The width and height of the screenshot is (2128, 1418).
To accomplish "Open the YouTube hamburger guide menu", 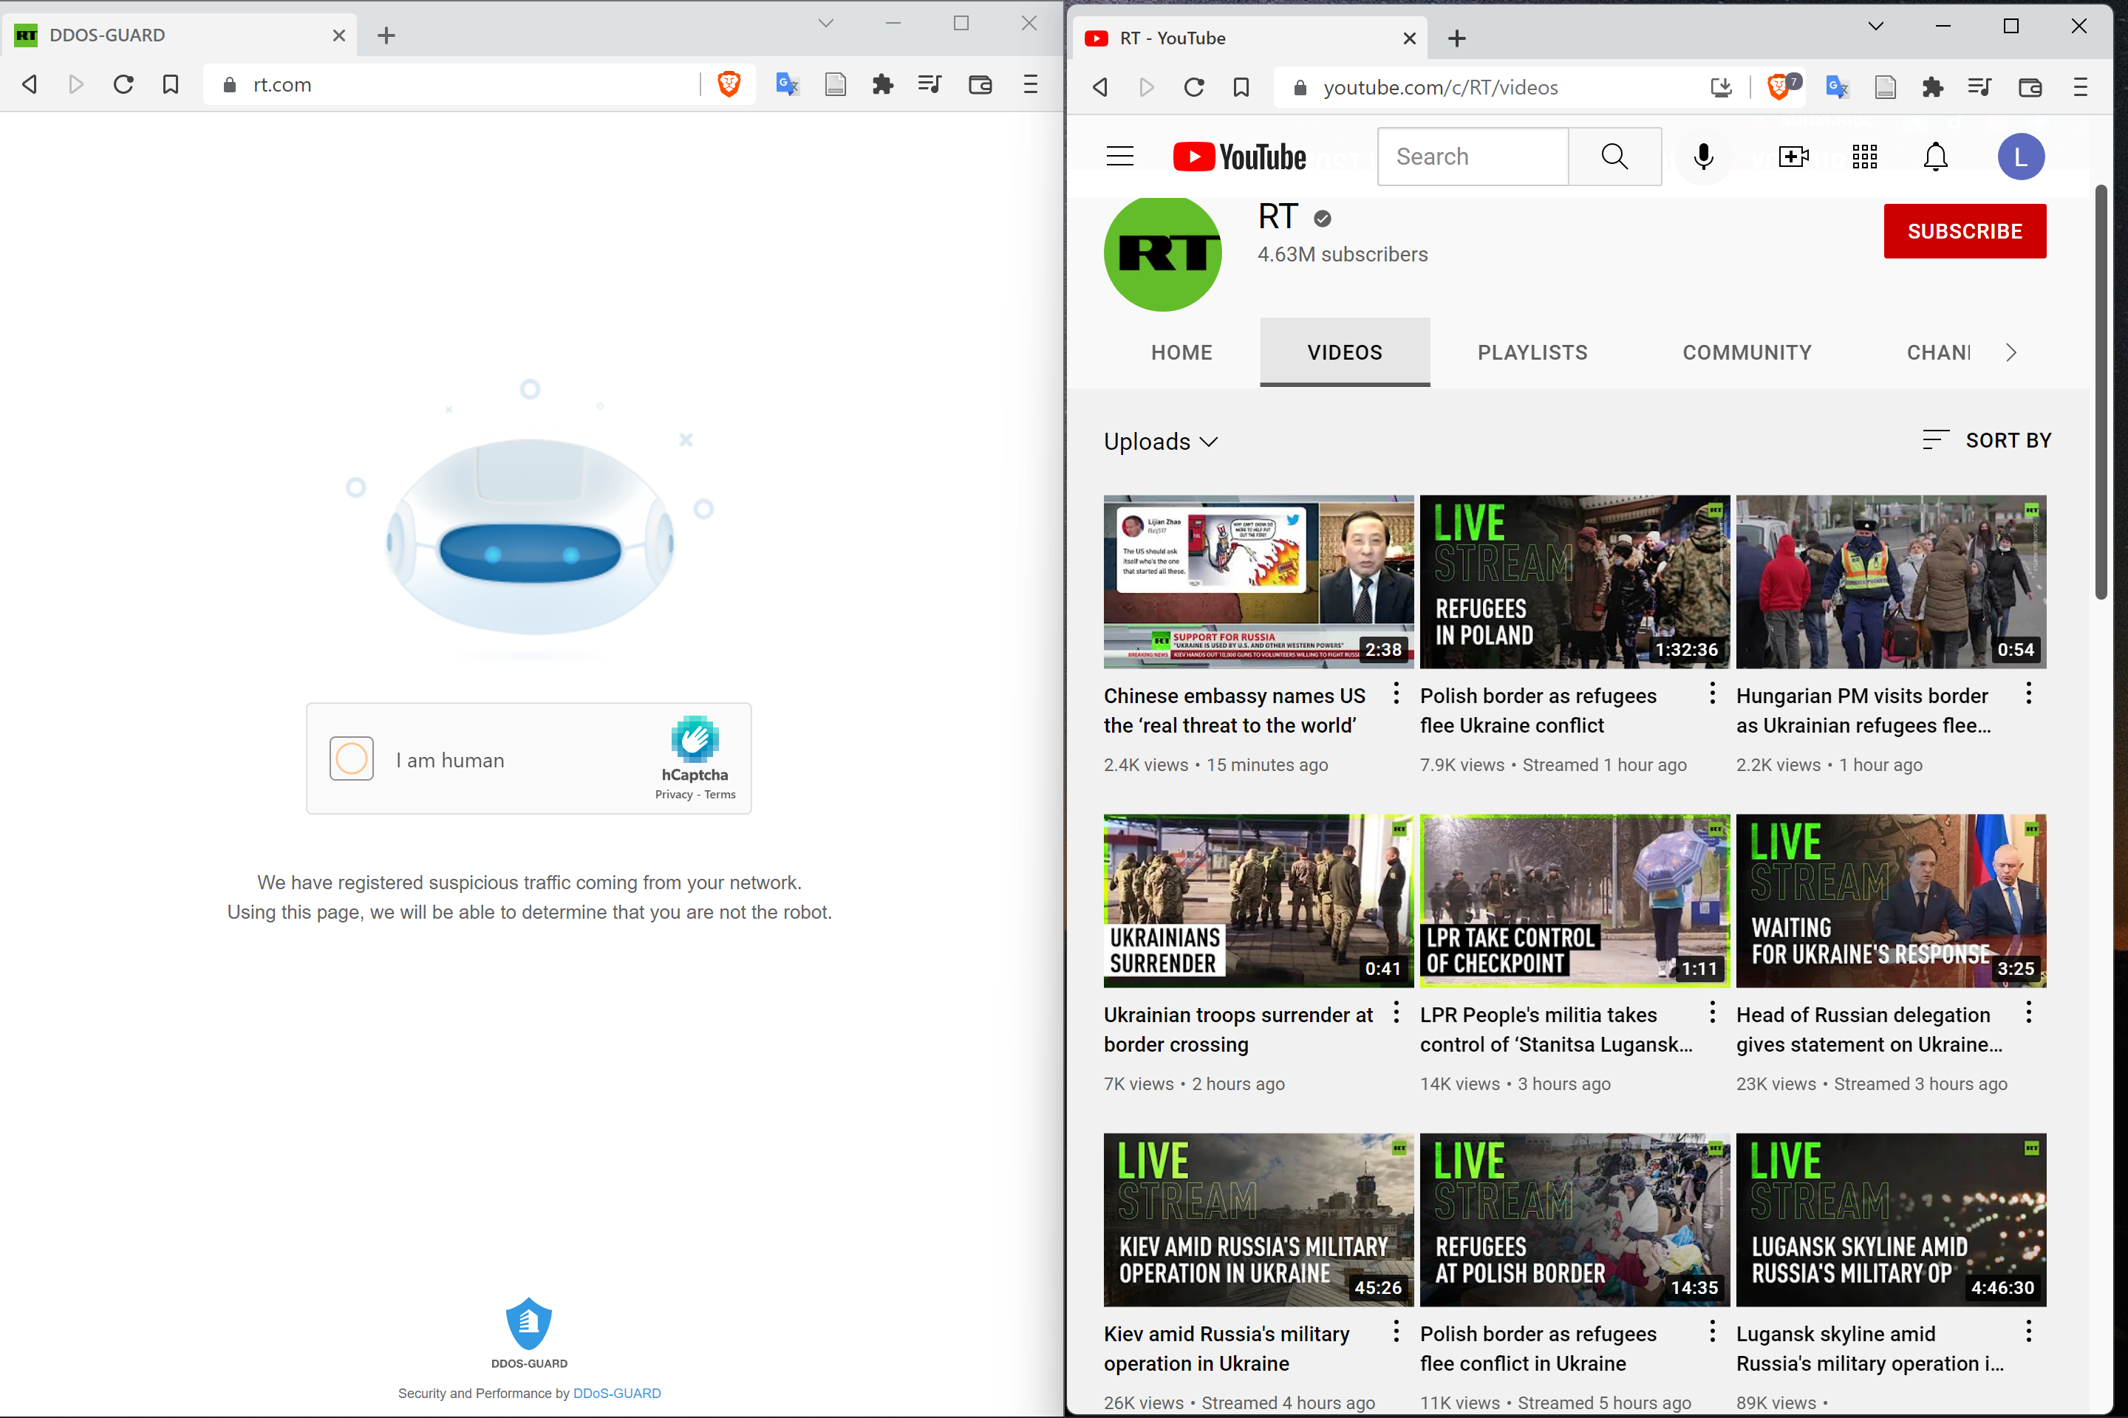I will 1120,157.
